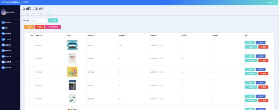Sort table by 封面 column
279x110 pixels.
71,36
